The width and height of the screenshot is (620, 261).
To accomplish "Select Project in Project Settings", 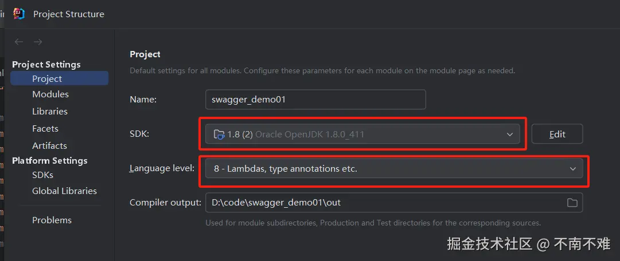I will 47,78.
